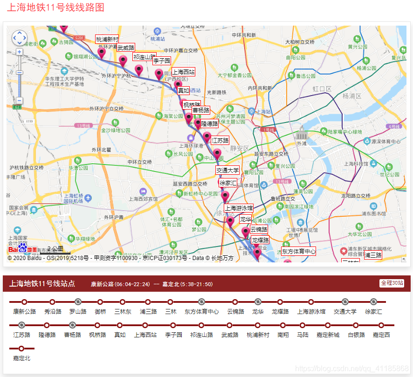Select the 徐家汇 transfer node in list
The width and height of the screenshot is (413, 377).
pos(373,302)
